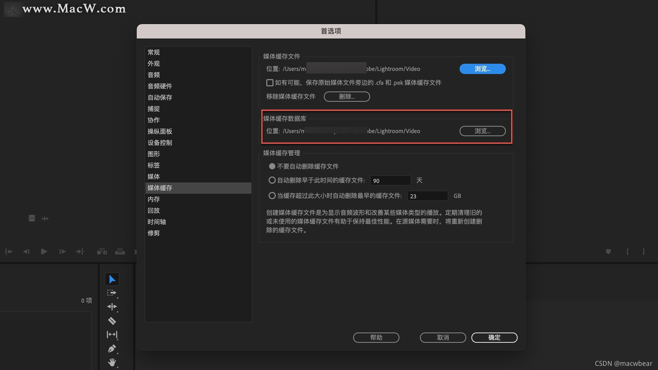The image size is (658, 370).
Task: Confirm preferences with 确定 button
Action: point(494,337)
